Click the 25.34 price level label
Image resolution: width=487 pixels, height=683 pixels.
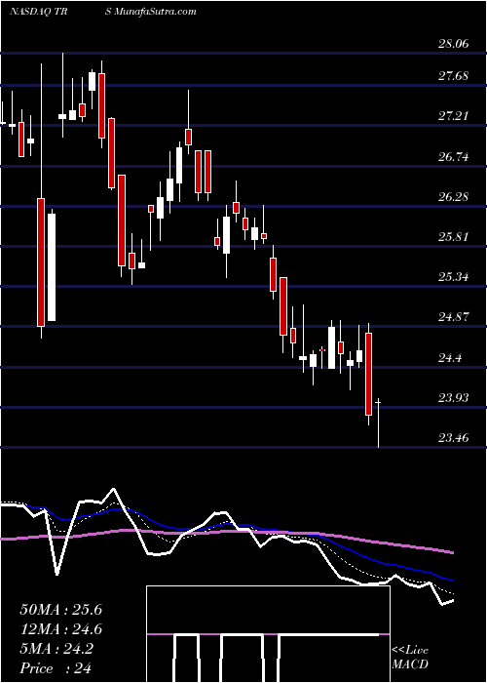click(x=454, y=277)
